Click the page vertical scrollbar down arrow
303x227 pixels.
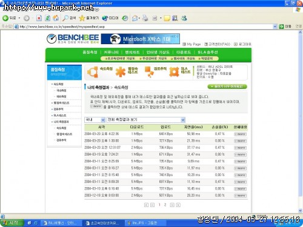click(x=300, y=211)
